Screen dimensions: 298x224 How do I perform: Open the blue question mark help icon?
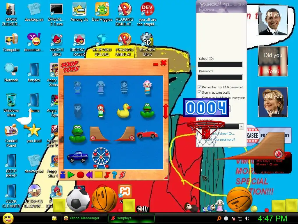click(114, 175)
